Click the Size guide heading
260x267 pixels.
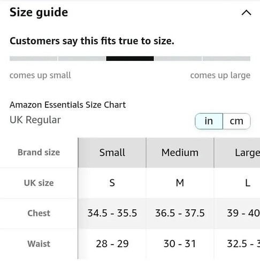click(39, 12)
